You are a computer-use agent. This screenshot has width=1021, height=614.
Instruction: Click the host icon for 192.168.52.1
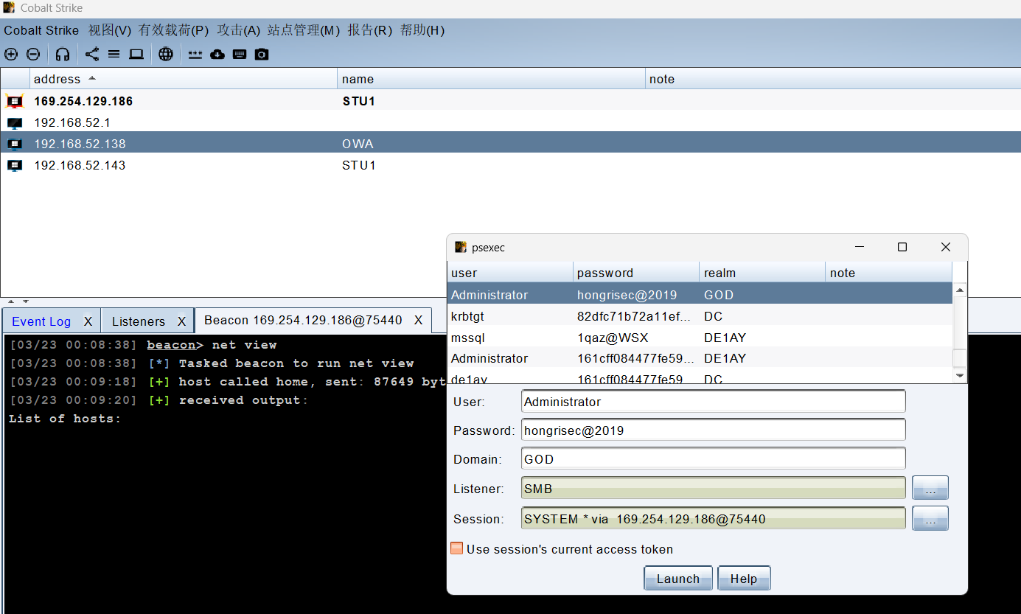pos(15,122)
